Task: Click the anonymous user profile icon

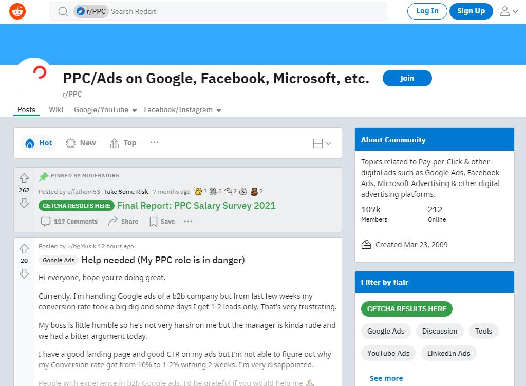Action: point(505,11)
